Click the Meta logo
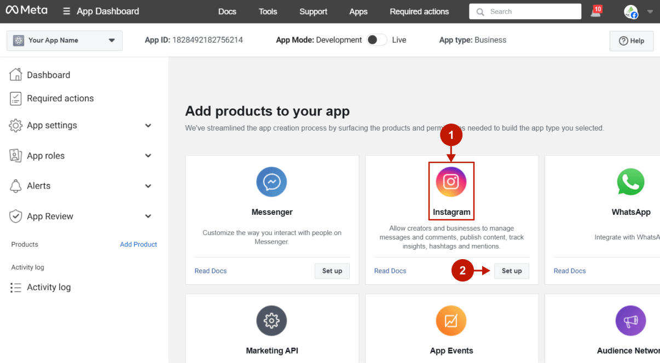 [x=26, y=10]
